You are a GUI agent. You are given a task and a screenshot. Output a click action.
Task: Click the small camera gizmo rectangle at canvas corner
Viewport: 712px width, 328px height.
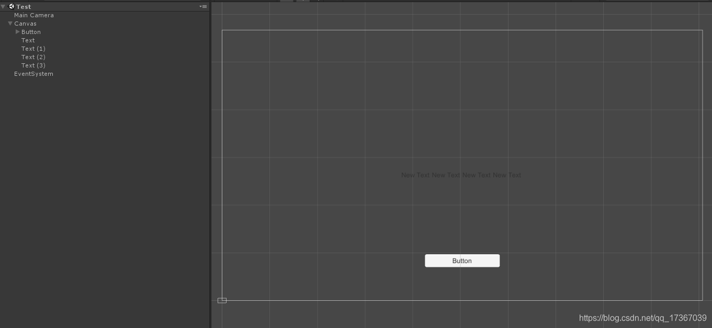[x=222, y=300]
